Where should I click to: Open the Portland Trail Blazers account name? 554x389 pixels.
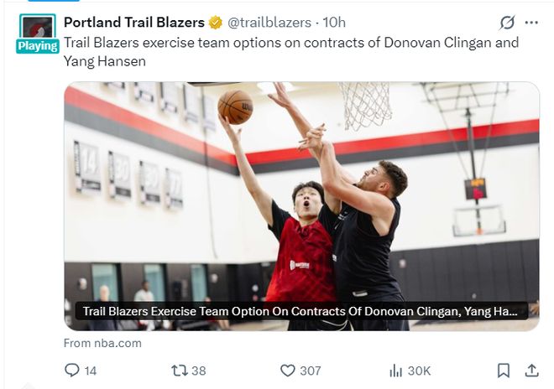coord(134,23)
